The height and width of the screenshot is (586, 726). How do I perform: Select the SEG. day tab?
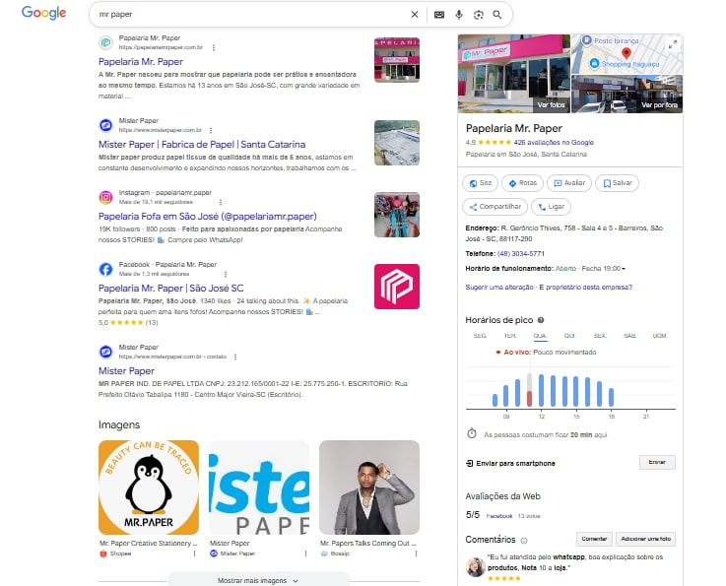coord(480,336)
